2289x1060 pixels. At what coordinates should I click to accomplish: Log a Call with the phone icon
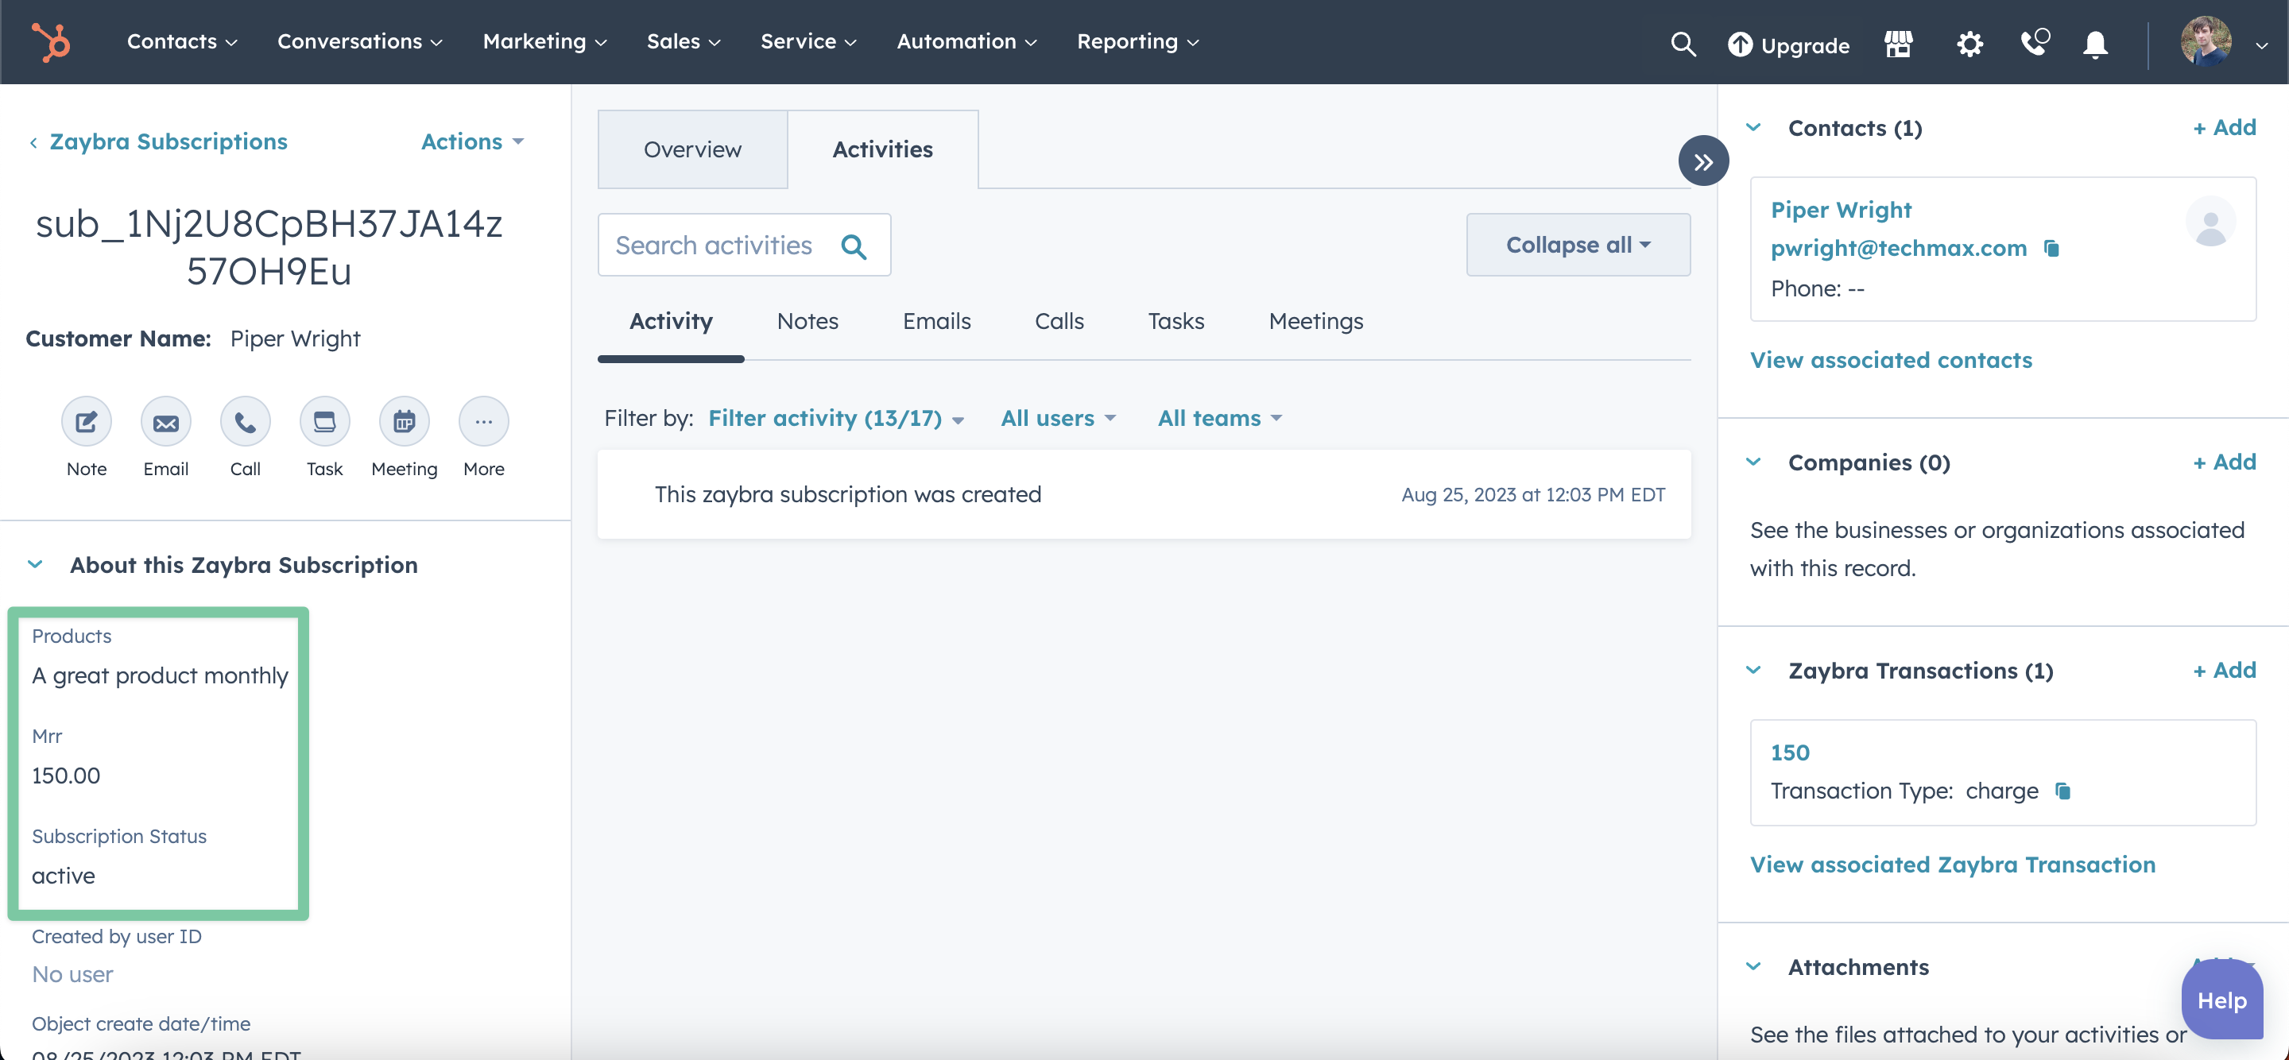click(246, 421)
